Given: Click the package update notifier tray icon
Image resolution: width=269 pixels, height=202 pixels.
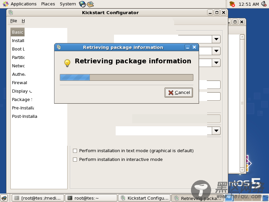Looking at the screenshot, I should pyautogui.click(x=232, y=4).
